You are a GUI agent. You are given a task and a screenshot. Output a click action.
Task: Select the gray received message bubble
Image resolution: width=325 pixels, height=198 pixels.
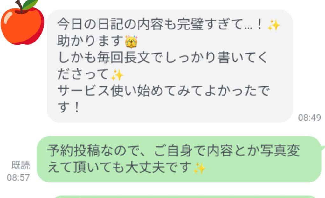pyautogui.click(x=170, y=66)
